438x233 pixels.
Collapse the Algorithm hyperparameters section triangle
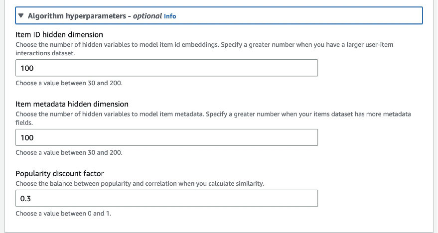click(x=21, y=16)
